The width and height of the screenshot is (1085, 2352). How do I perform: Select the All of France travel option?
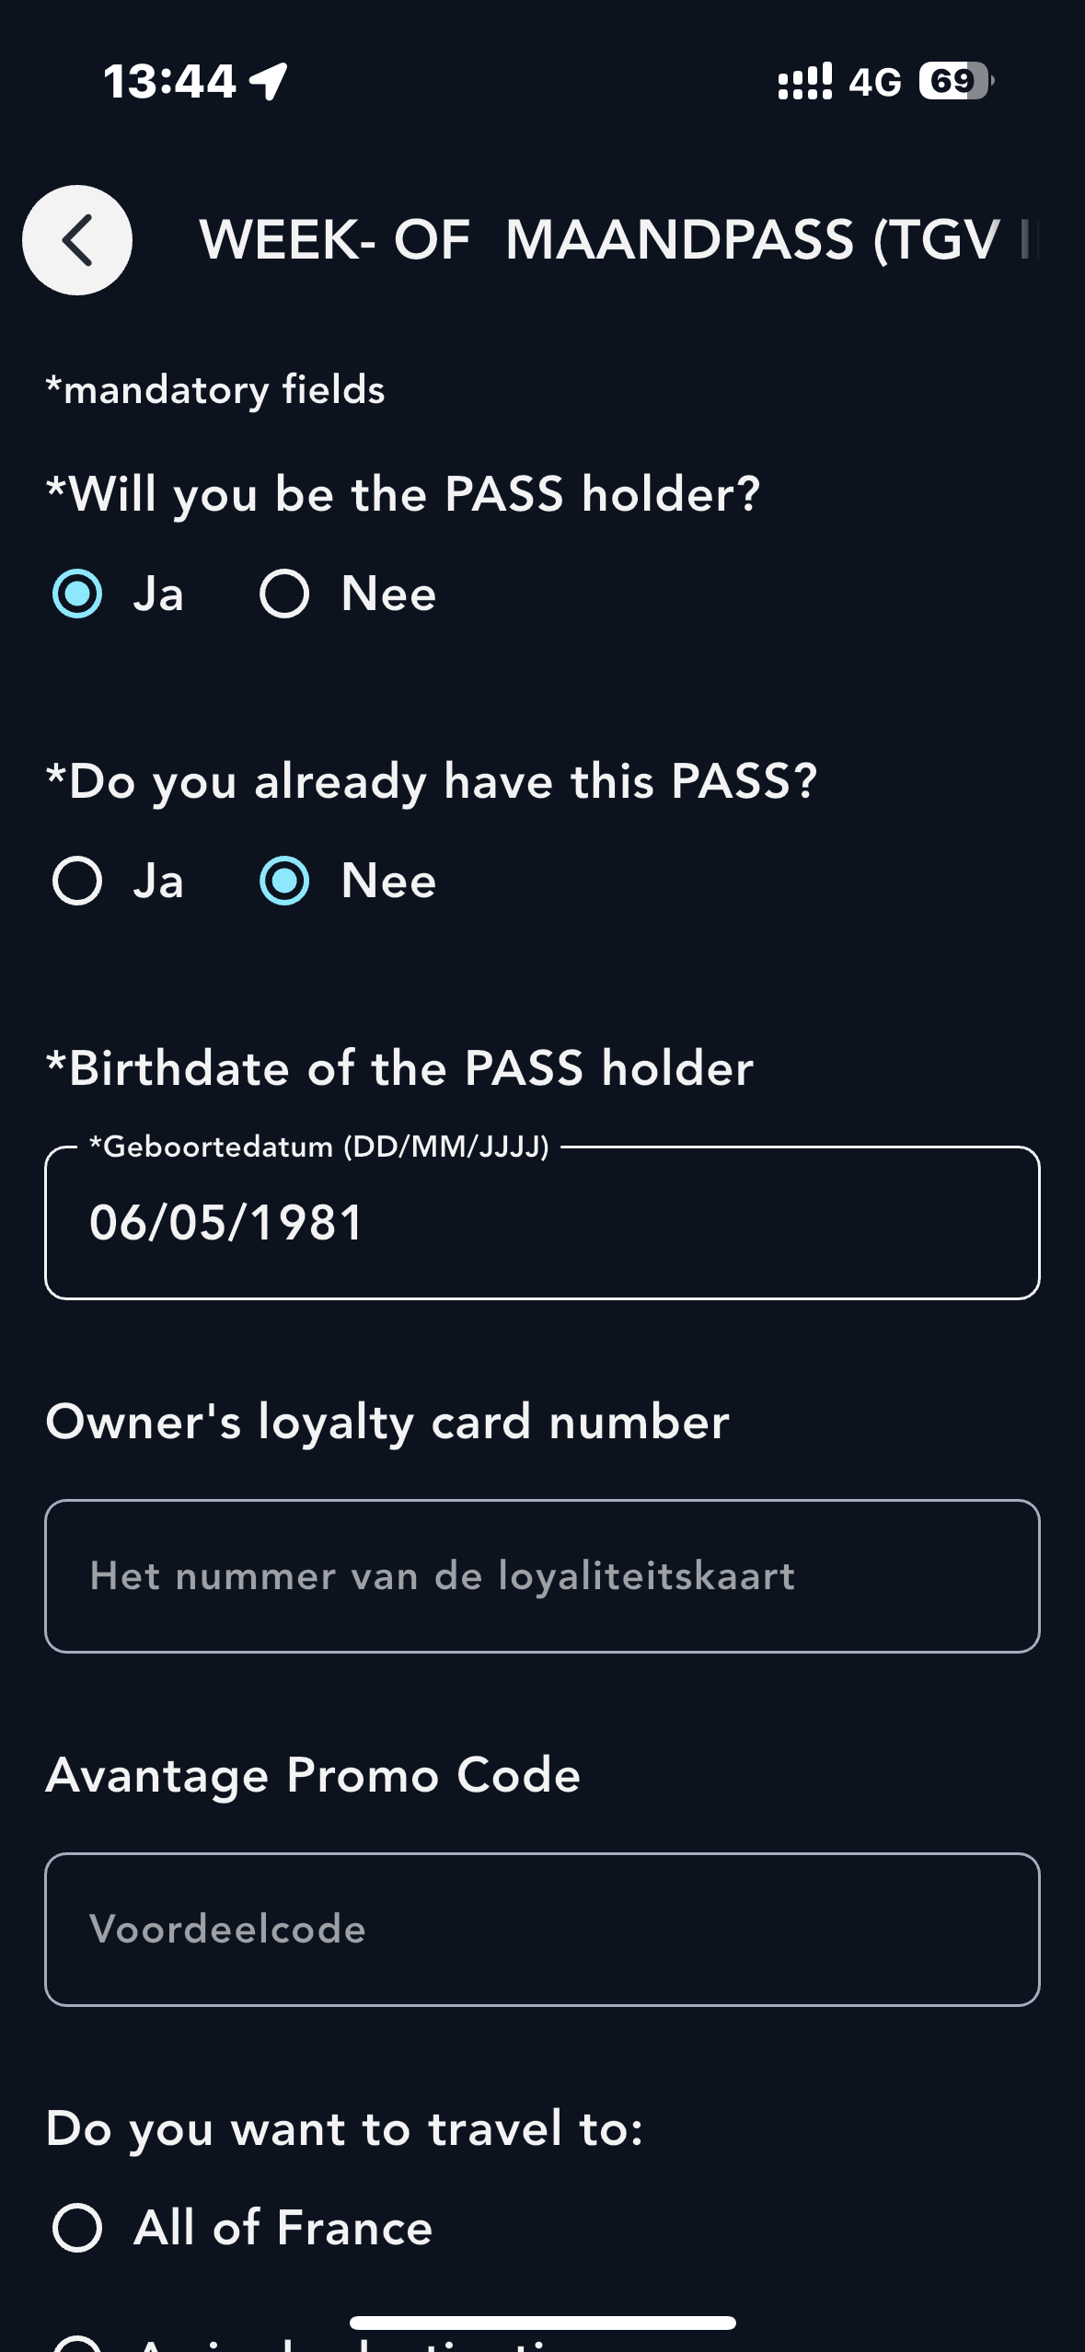(77, 2228)
